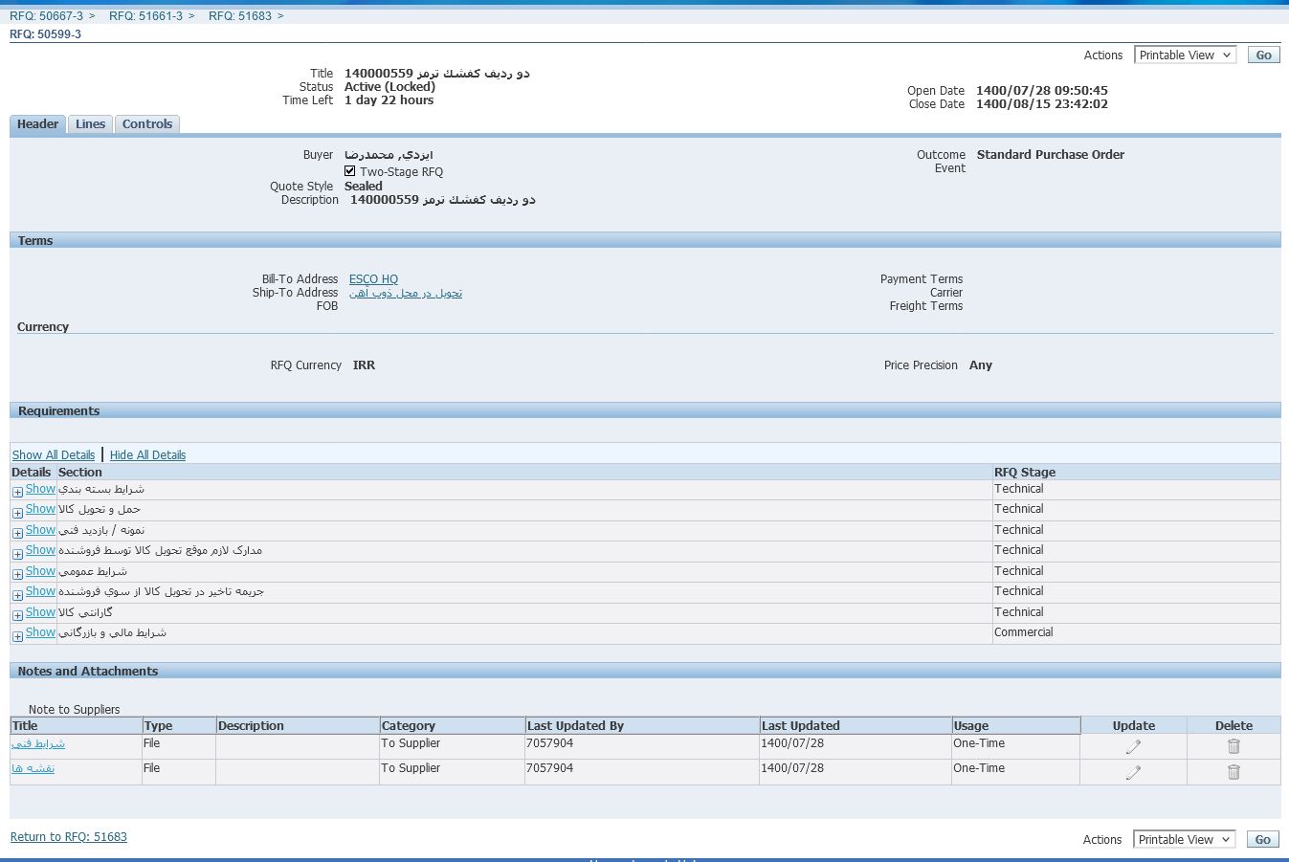Select the RFQ Currency value IRR
This screenshot has width=1289, height=862.
pos(364,365)
